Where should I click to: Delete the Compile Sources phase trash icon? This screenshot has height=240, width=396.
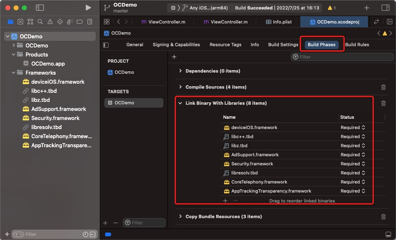383,87
